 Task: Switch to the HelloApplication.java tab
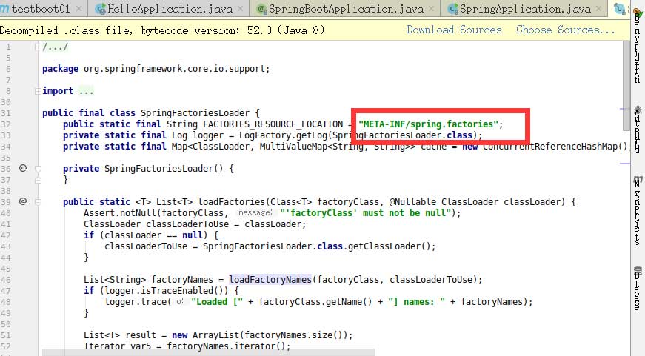(169, 9)
